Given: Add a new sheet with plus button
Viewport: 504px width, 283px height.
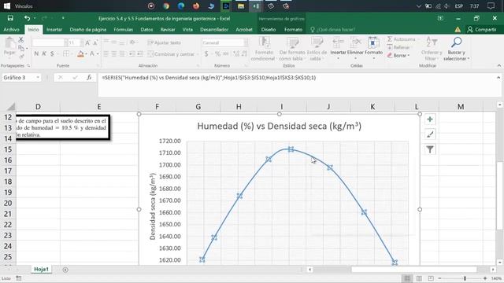Looking at the screenshot, I should point(65,270).
